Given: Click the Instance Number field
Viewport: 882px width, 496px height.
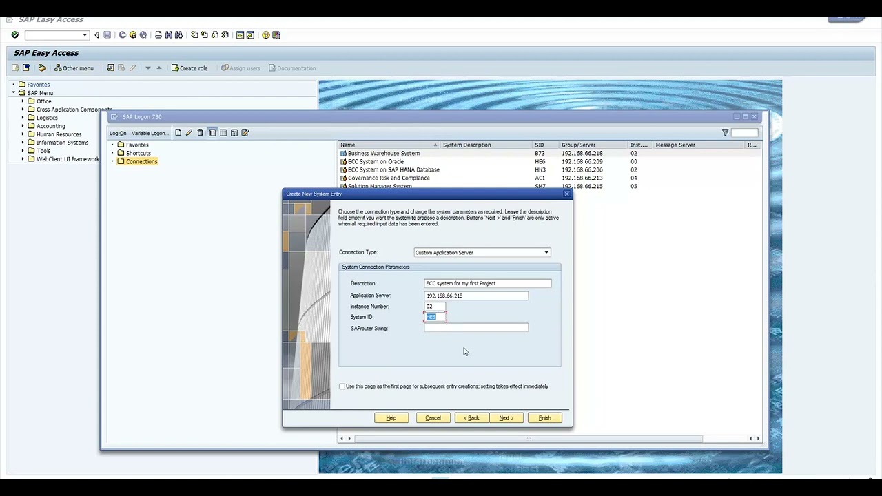Looking at the screenshot, I should (435, 307).
